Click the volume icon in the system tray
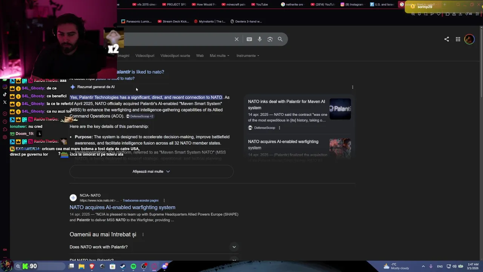 (454, 266)
